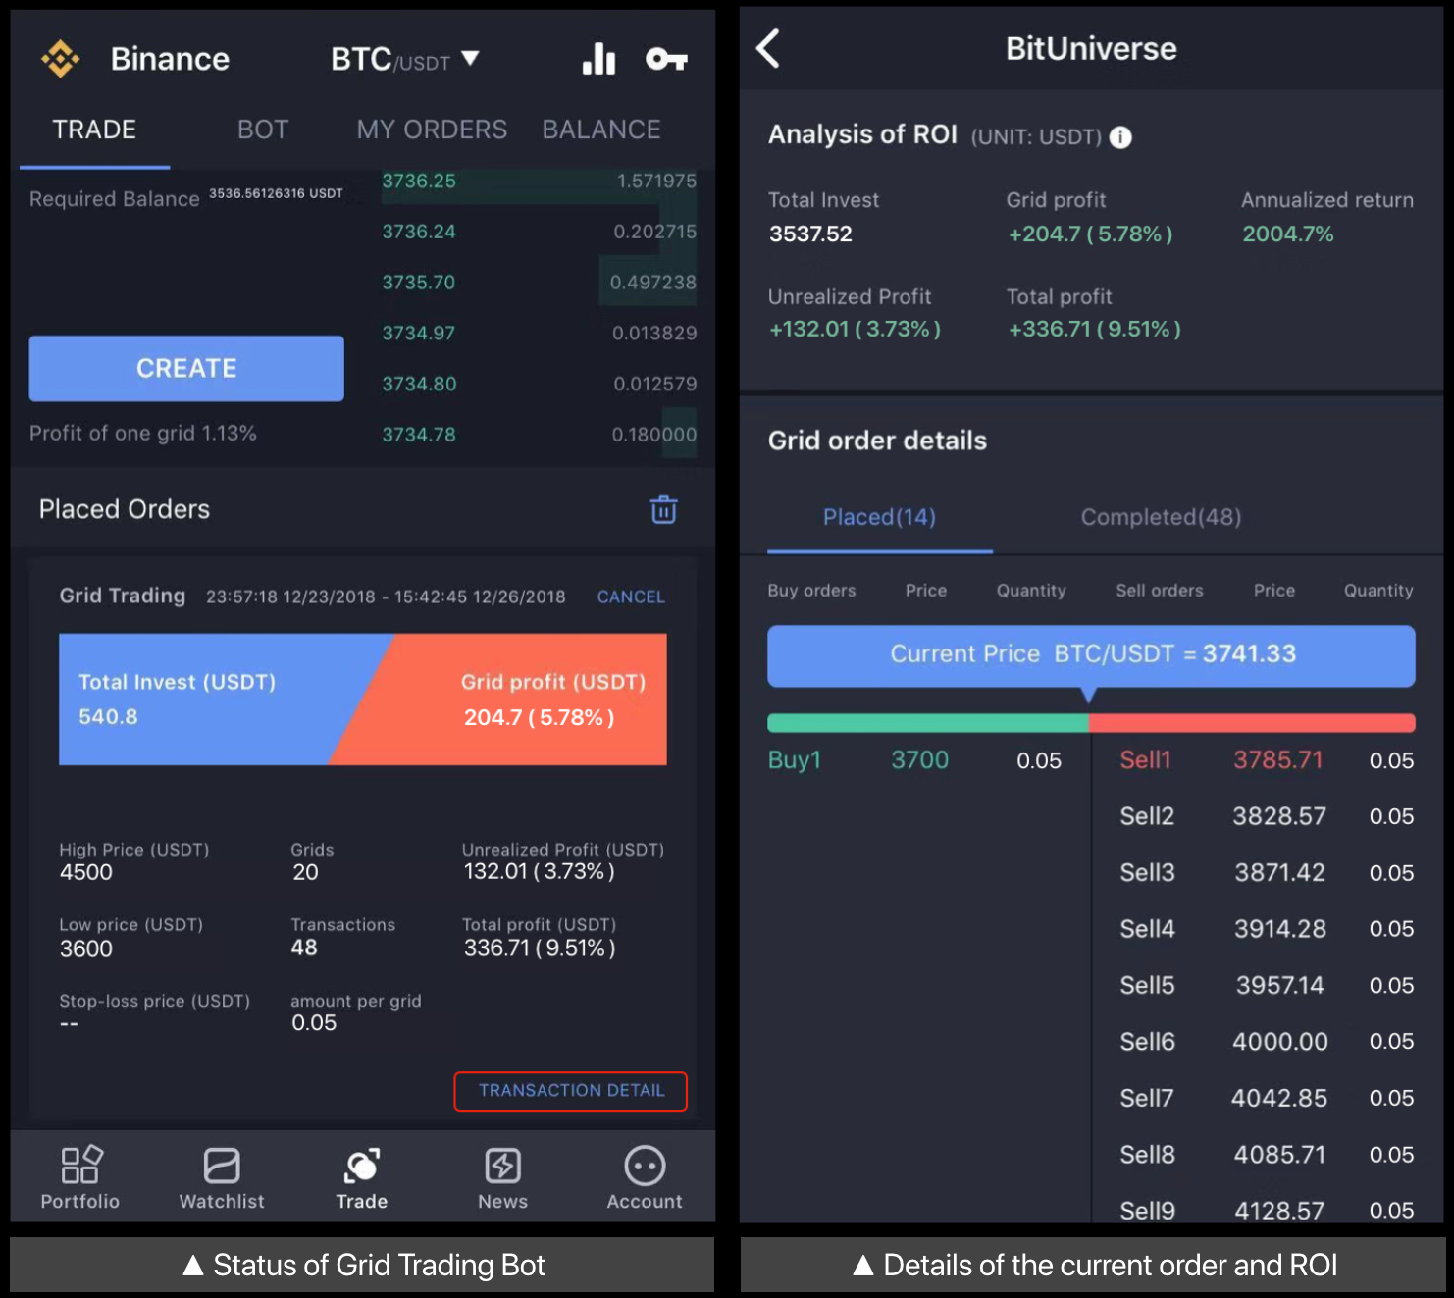Click the Current Price BTC/USDT banner
Viewport: 1454px width, 1298px height.
(1091, 654)
